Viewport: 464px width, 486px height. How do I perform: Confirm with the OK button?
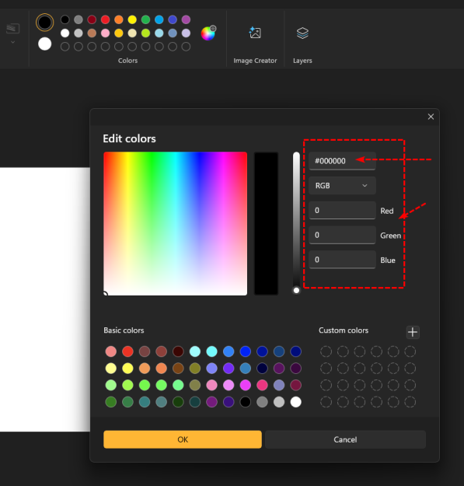tap(183, 439)
